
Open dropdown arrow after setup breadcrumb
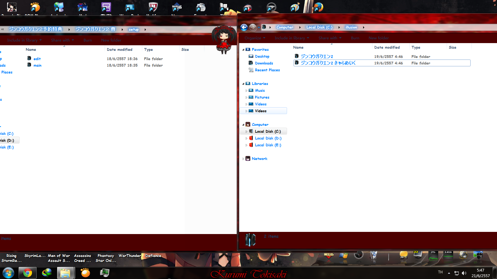(145, 29)
